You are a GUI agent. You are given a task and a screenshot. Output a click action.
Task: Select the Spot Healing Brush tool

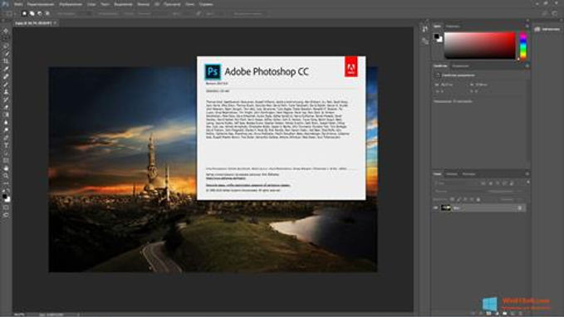tap(6, 76)
